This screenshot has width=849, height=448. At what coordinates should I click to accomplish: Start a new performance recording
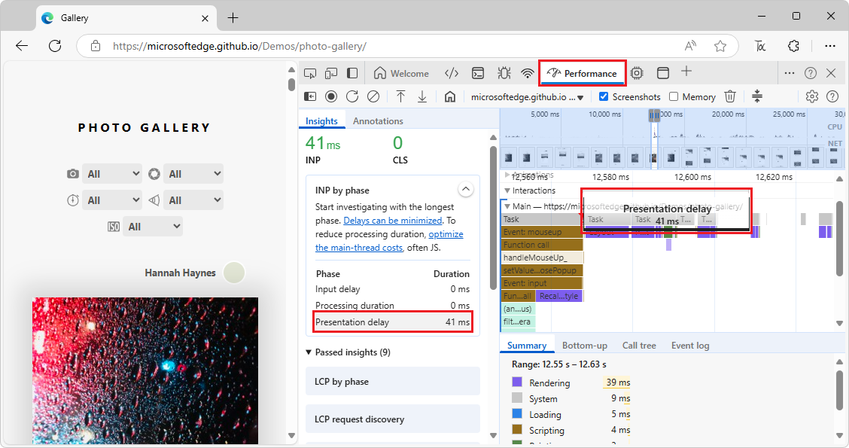[x=331, y=96]
